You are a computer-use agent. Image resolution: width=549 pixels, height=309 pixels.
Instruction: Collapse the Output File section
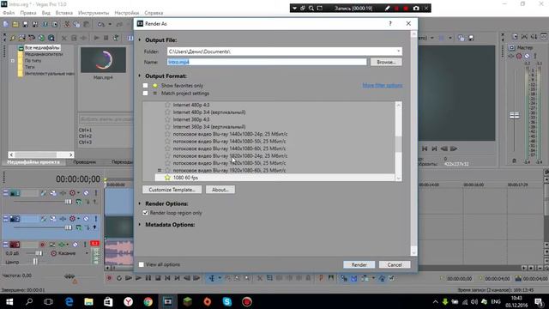click(x=140, y=40)
